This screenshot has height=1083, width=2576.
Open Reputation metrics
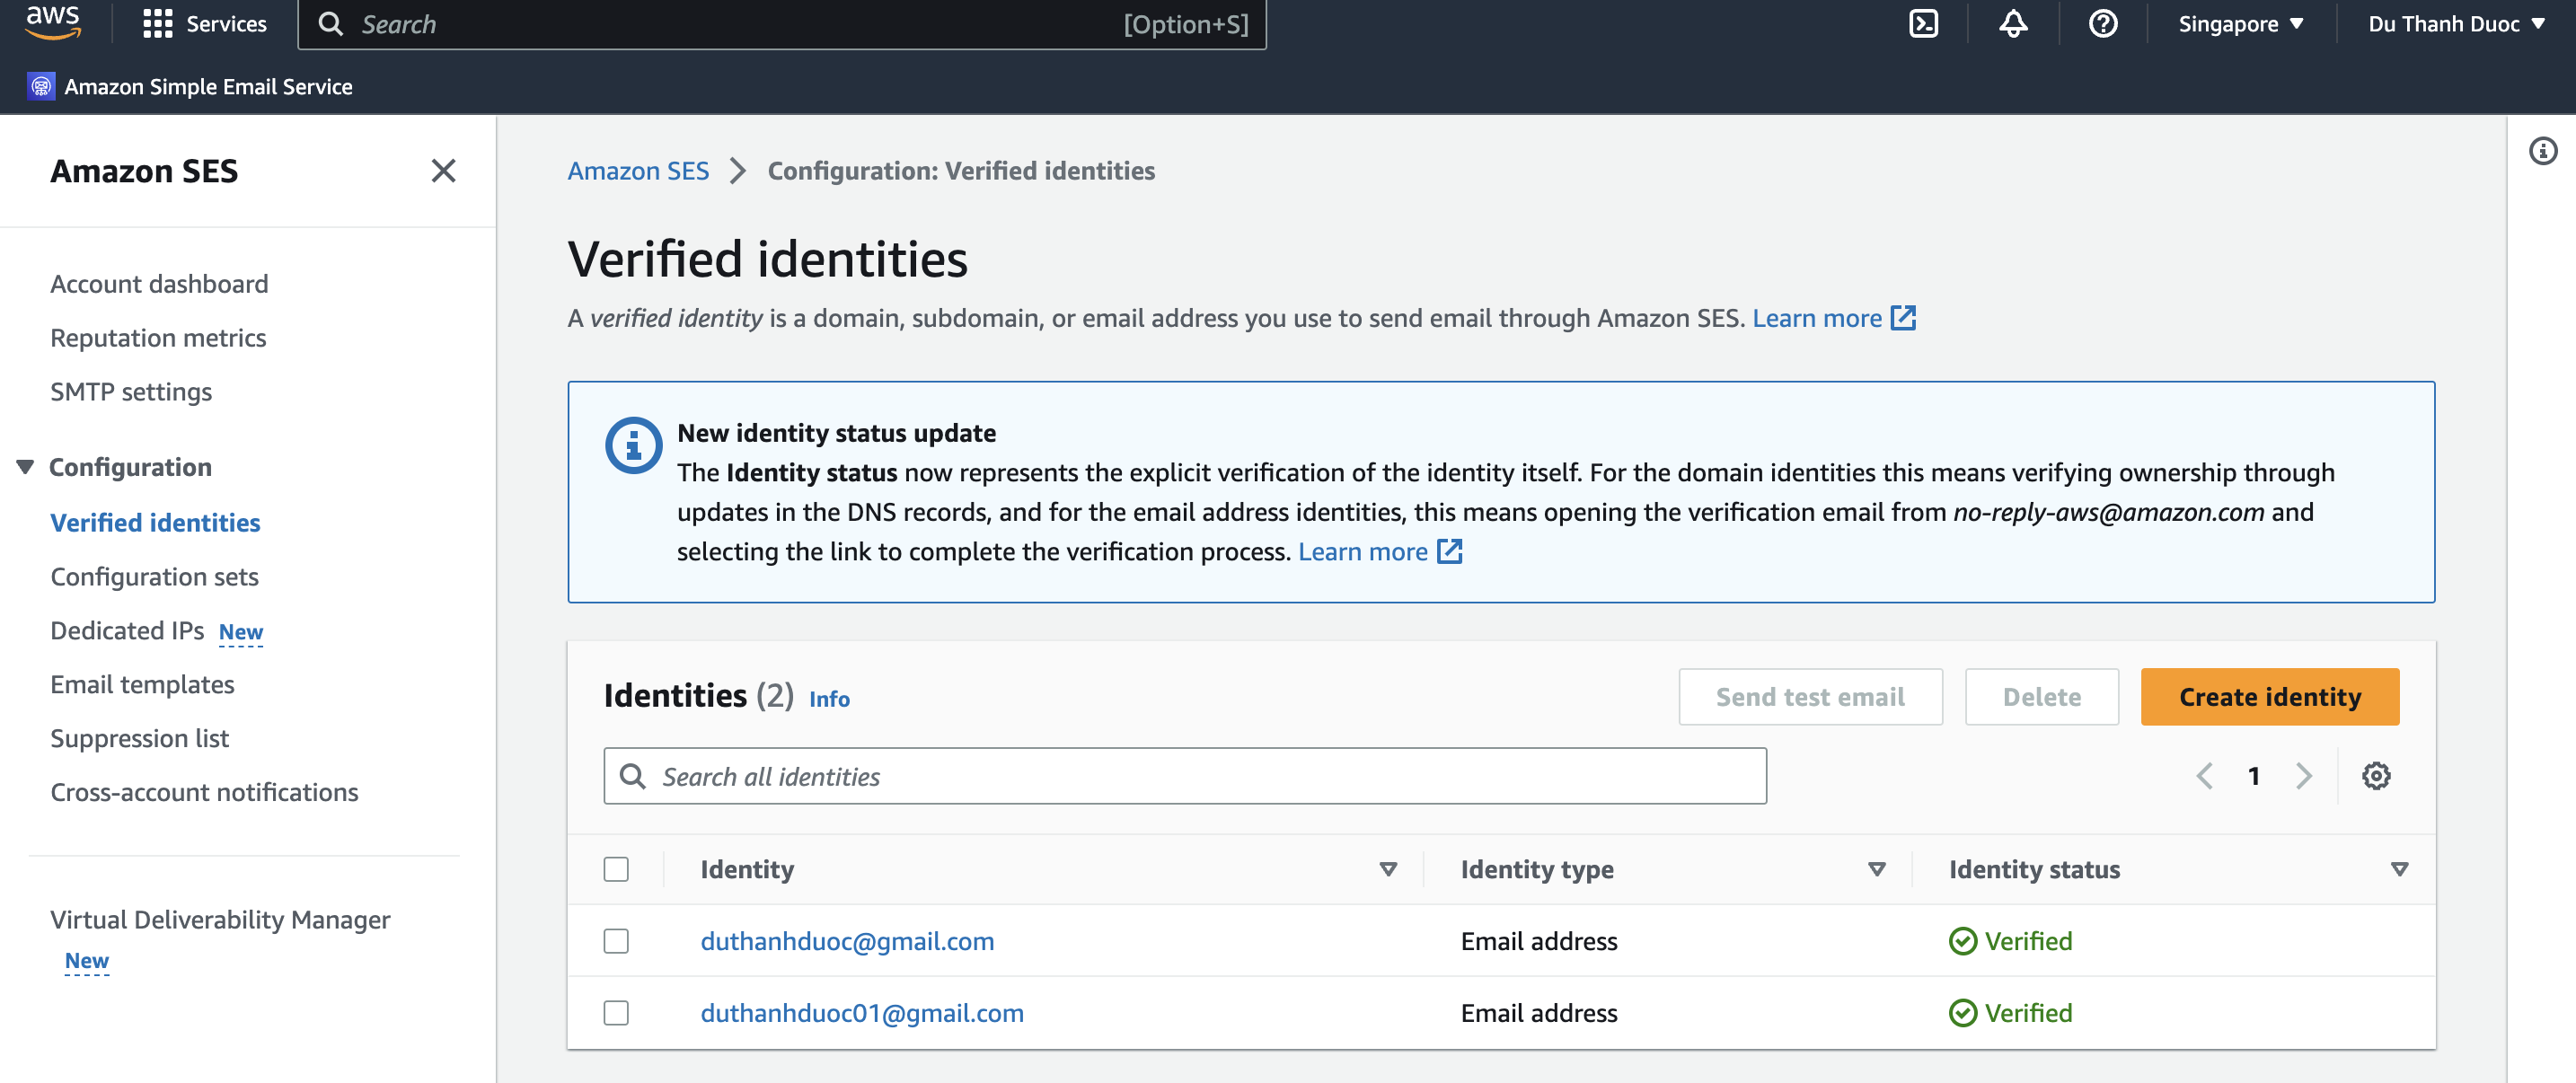[x=158, y=338]
